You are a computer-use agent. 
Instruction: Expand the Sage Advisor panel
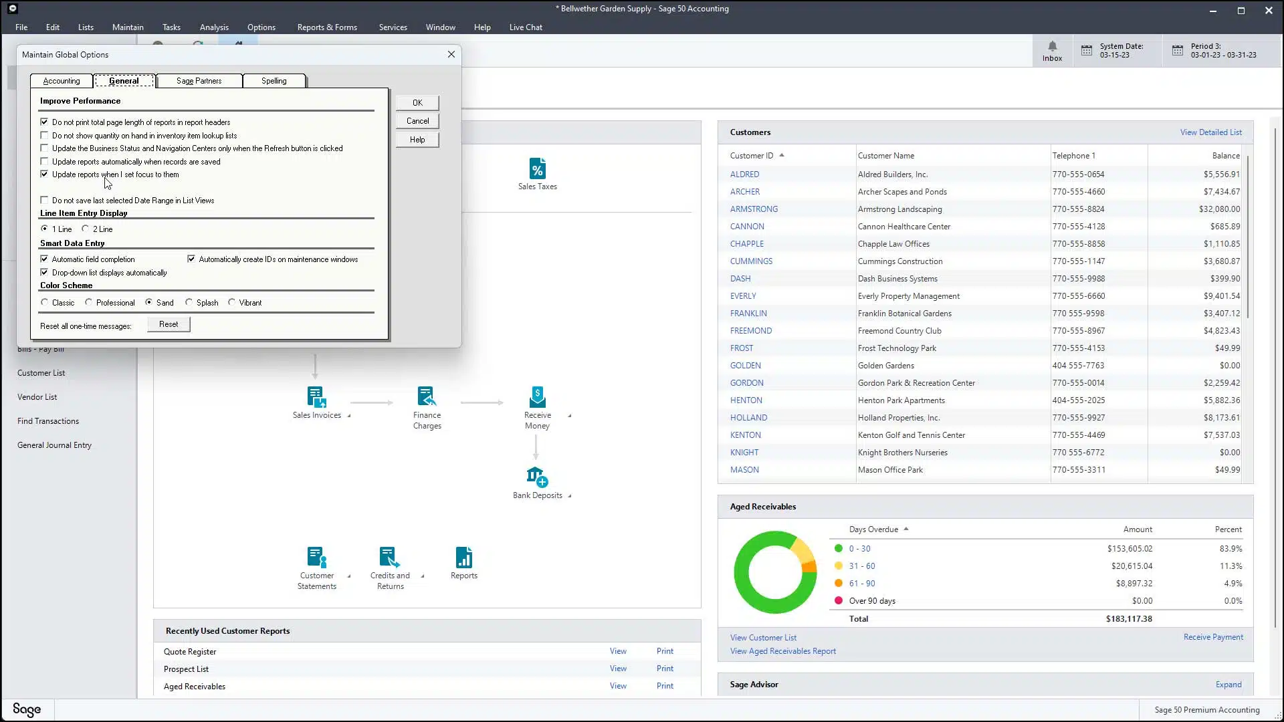(x=1228, y=685)
